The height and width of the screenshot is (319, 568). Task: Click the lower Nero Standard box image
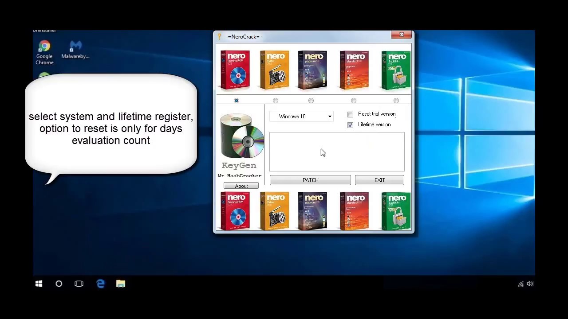[x=354, y=211]
